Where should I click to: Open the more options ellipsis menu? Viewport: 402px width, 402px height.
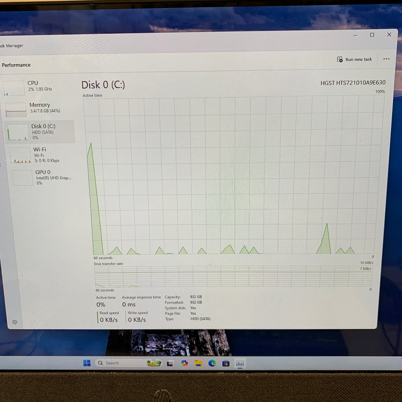[386, 59]
